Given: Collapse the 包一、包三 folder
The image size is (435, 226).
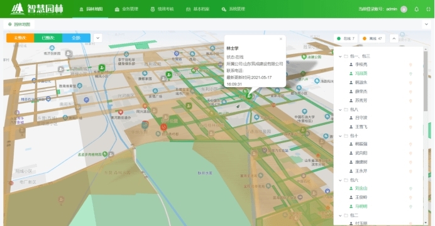Looking at the screenshot, I should click(x=340, y=56).
